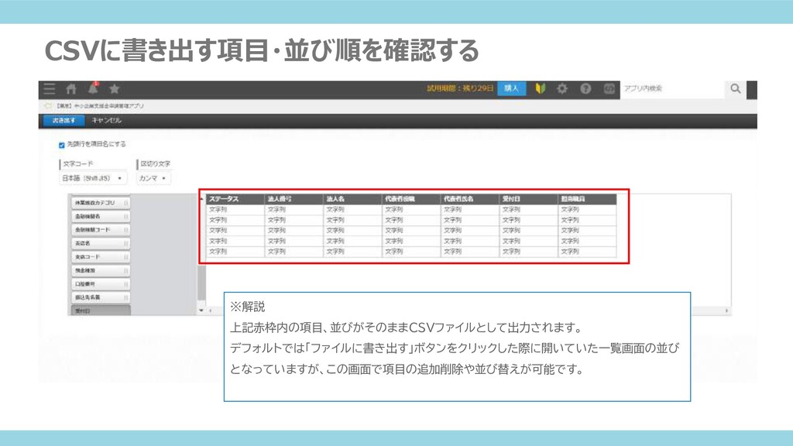793x446 pixels.
Task: Click the grip handle on 支店コード field
Action: point(125,257)
